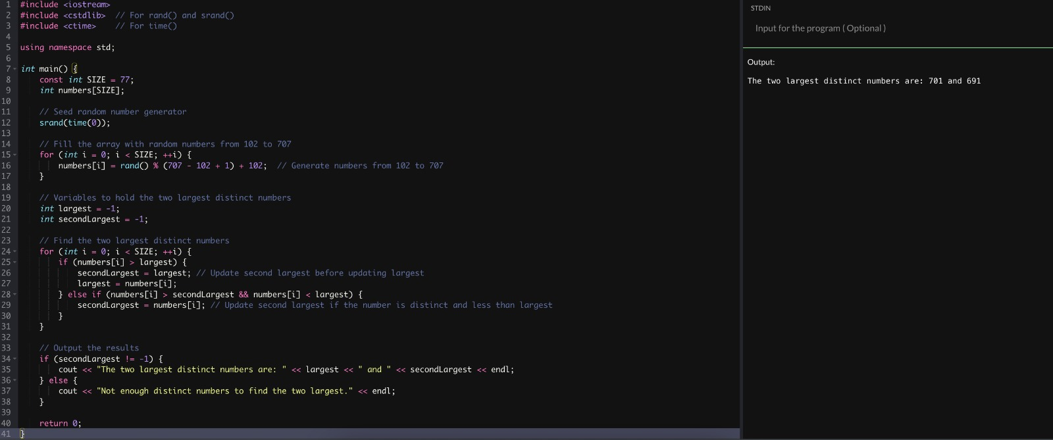The width and height of the screenshot is (1053, 440).
Task: Collapse the for loop fold arrow at line 15
Action: pos(15,155)
